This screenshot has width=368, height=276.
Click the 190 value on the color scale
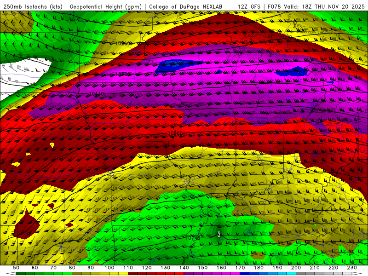pos(278,268)
